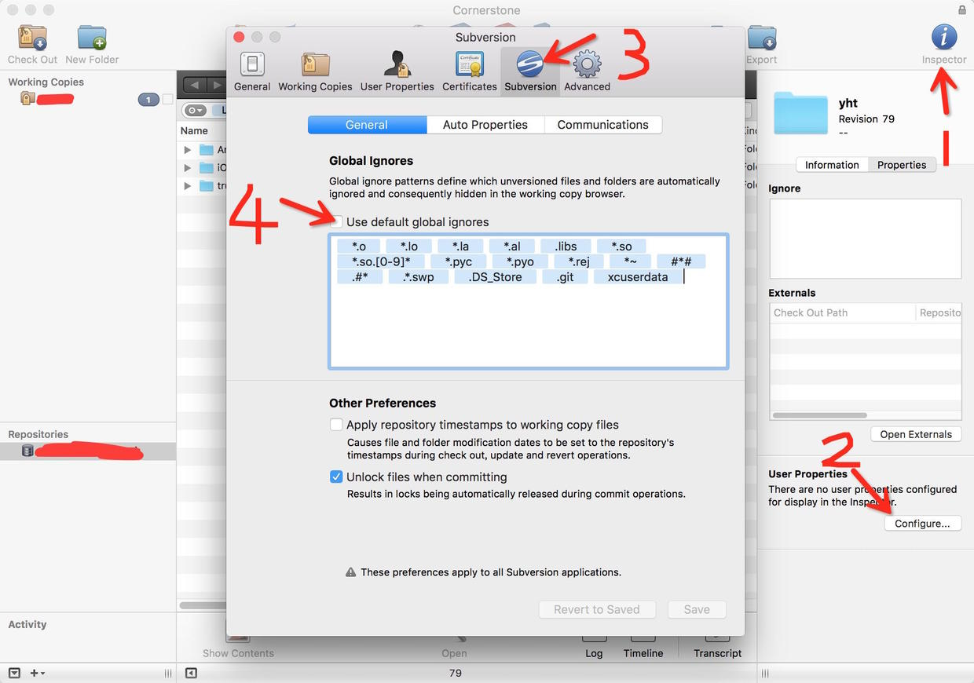The width and height of the screenshot is (974, 683).
Task: Open the Inspector toolbar icon
Action: tap(944, 38)
